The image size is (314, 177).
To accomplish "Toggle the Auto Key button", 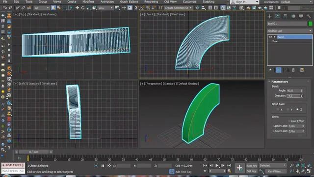I will pos(252,166).
